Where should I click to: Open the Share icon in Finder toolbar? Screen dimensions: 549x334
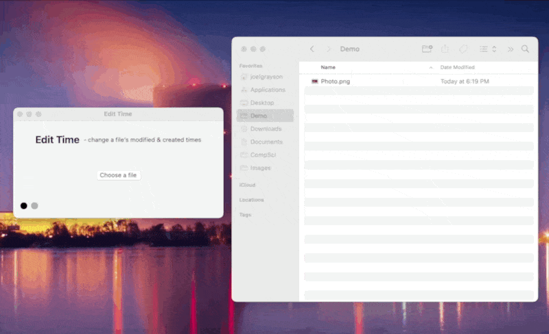click(445, 49)
